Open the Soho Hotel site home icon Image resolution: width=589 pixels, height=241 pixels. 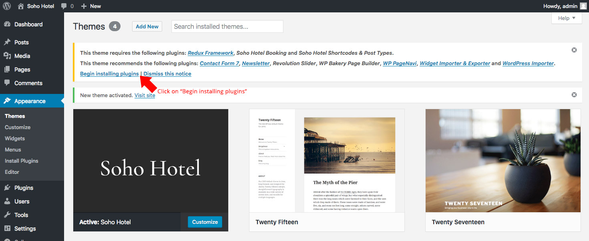pos(21,6)
